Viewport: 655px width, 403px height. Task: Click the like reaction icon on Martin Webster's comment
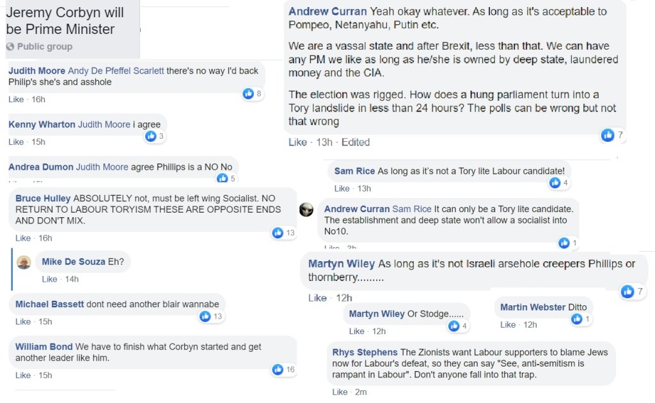577,319
